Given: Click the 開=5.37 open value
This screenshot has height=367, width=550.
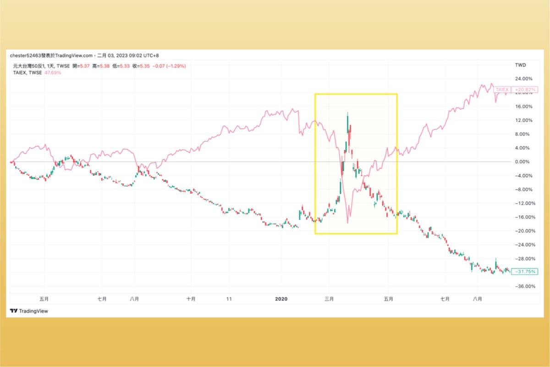Looking at the screenshot, I should [81, 66].
